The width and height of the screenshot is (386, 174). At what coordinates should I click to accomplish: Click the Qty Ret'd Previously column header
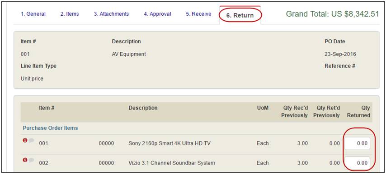tap(326, 112)
